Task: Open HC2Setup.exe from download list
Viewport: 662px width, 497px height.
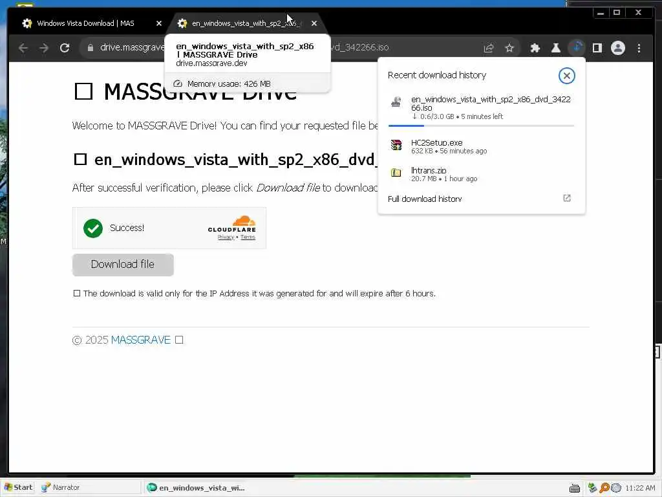Action: coord(436,143)
